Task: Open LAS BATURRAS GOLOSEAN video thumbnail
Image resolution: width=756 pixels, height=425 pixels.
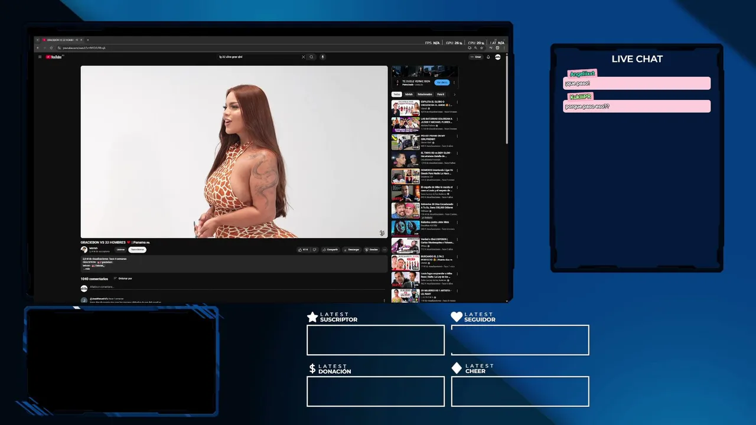Action: pyautogui.click(x=405, y=125)
